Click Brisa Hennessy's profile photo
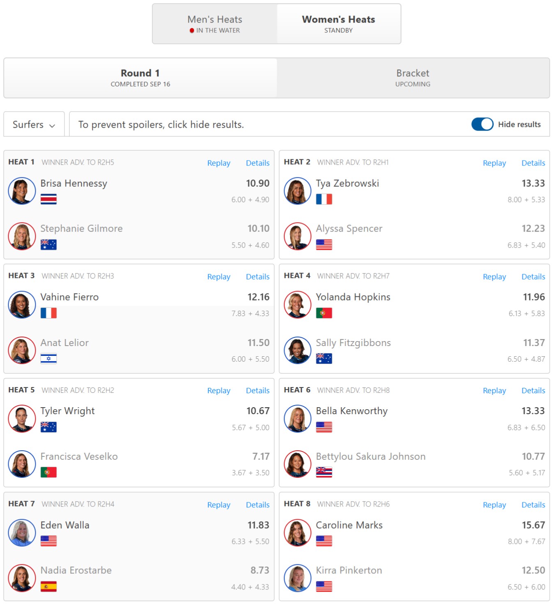Screen dimensions: 553x605 click(22, 191)
